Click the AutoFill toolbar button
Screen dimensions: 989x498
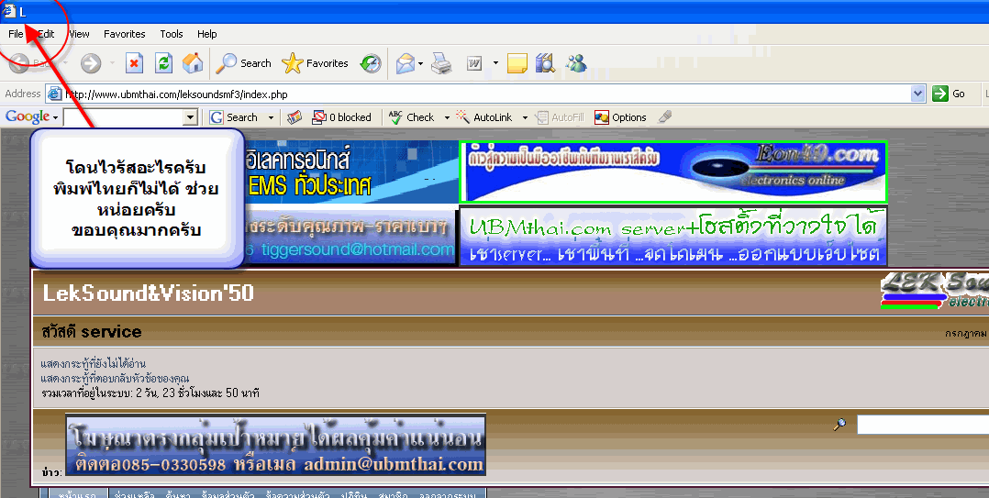point(560,117)
